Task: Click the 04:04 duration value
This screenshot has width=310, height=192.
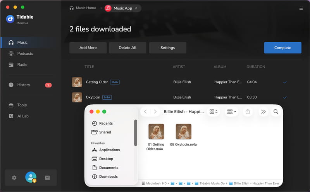Action: pyautogui.click(x=251, y=82)
